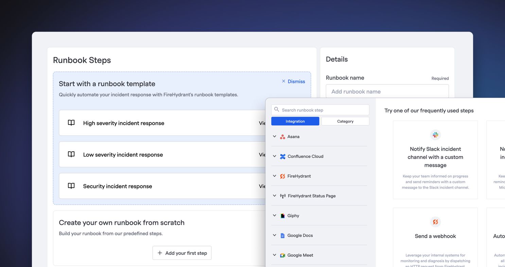505x267 pixels.
Task: Click FireHydrant logo on Send a webhook card
Action: (x=435, y=222)
